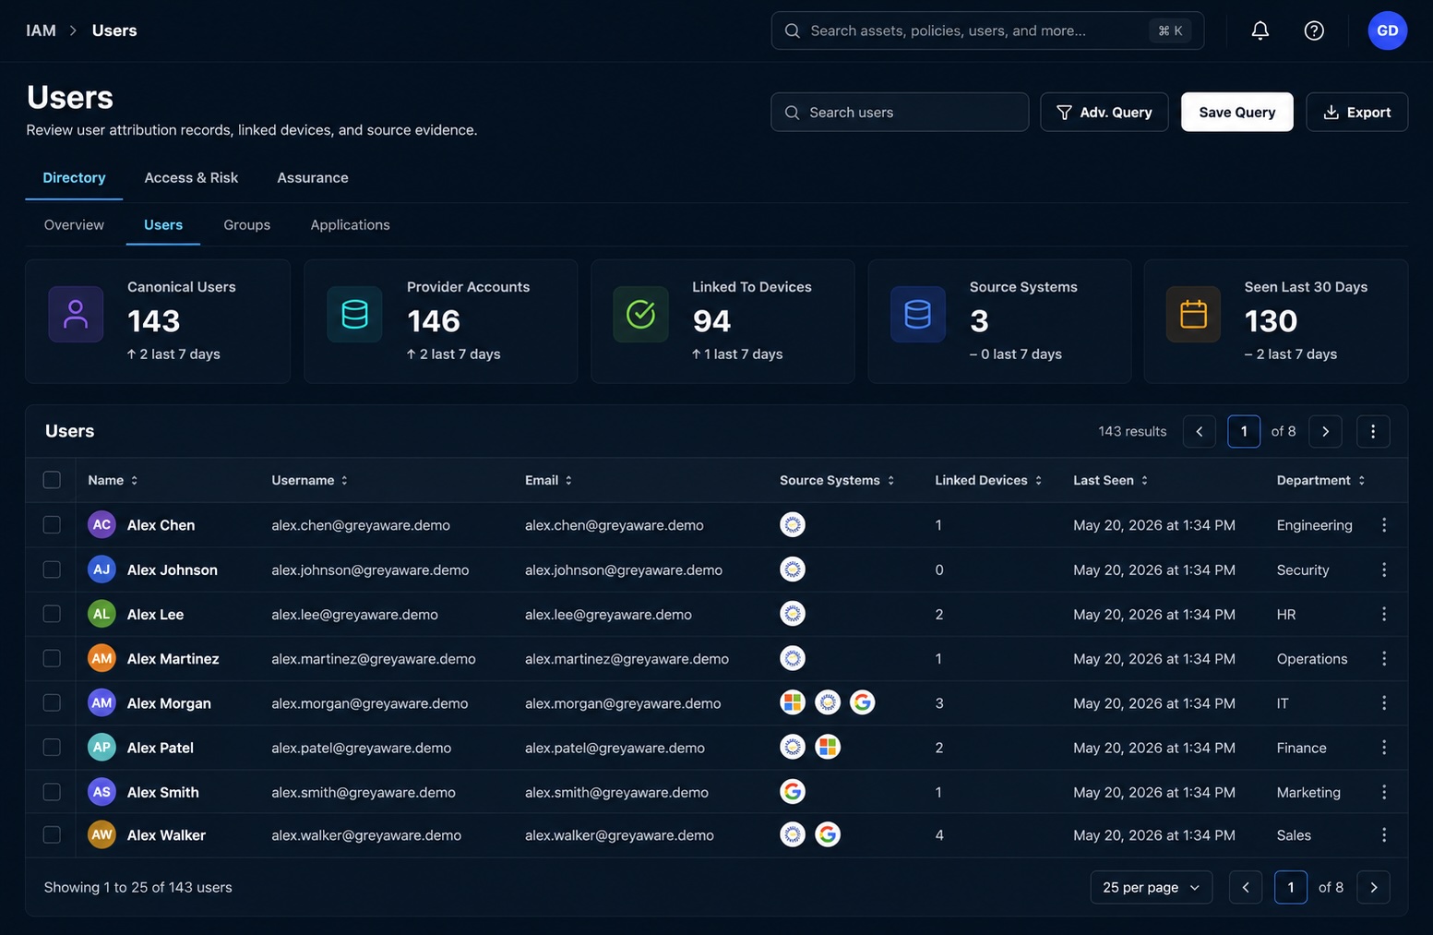Image resolution: width=1433 pixels, height=935 pixels.
Task: Open the Groups sub-tab
Action: 246,225
